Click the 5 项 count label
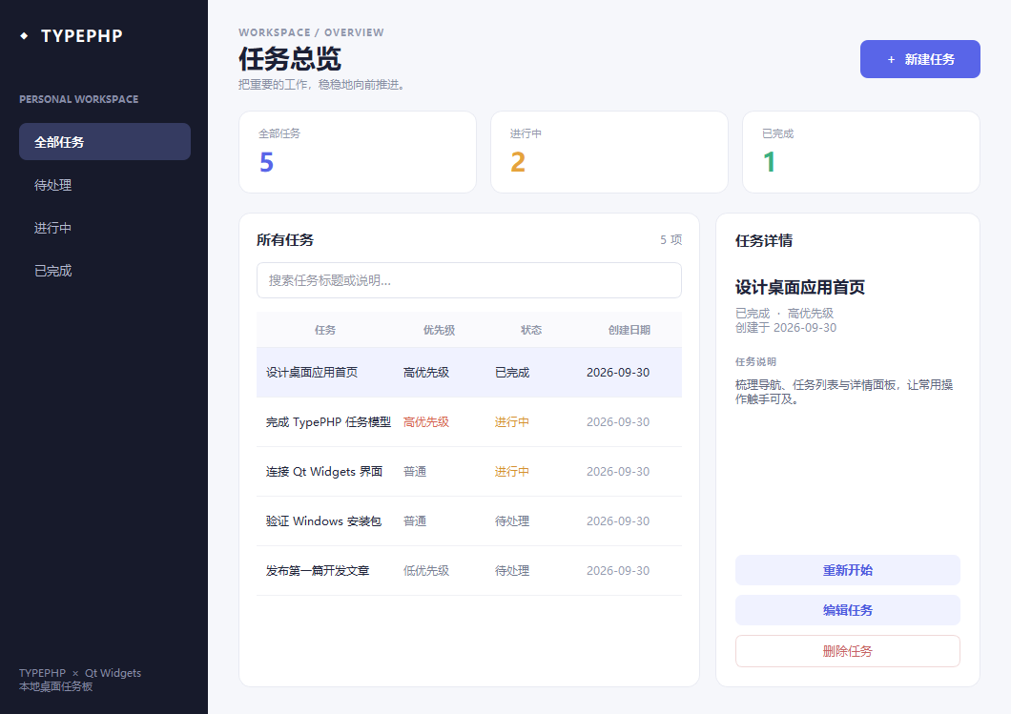This screenshot has height=714, width=1011. click(671, 239)
